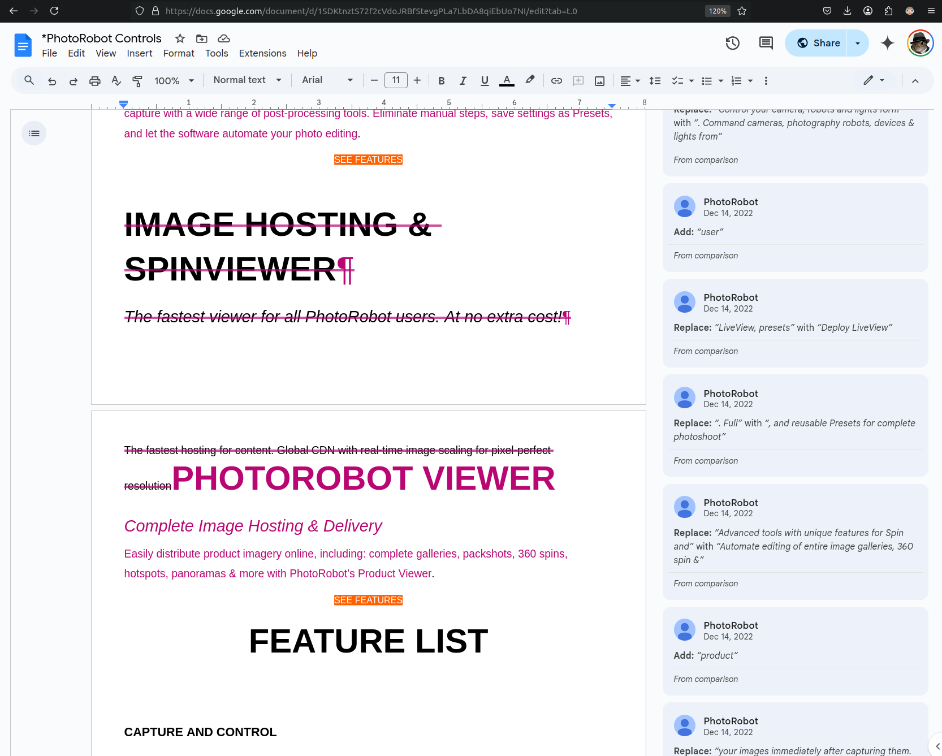Open the Extensions menu

pyautogui.click(x=263, y=53)
